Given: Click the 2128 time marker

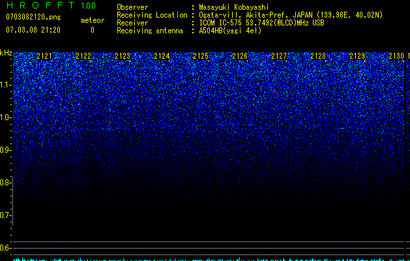Looking at the screenshot, I should pos(318,56).
